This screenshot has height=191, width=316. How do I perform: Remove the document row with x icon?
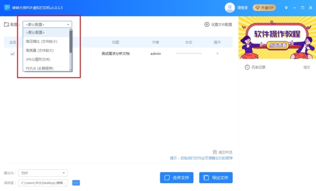[217, 53]
